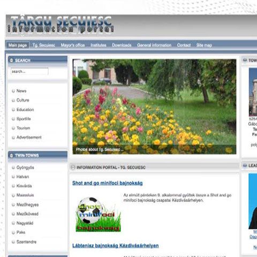Open the Site map page

click(204, 45)
